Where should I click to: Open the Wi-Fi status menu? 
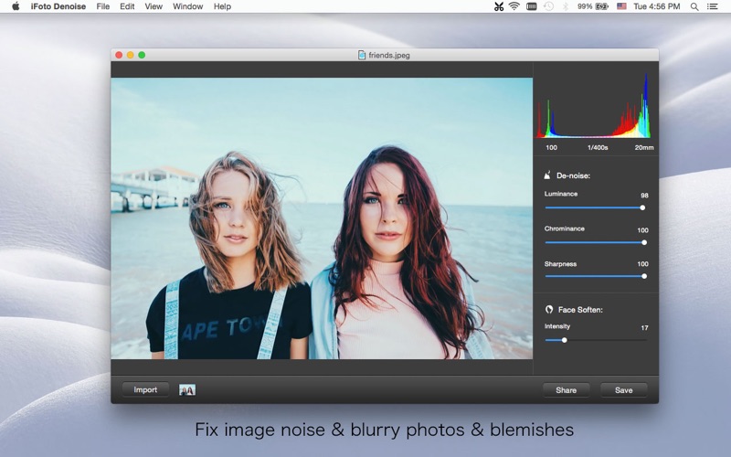tap(514, 6)
